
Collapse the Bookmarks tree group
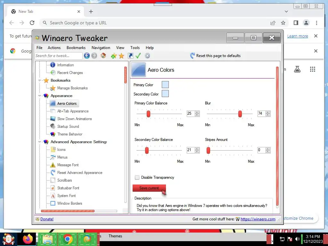coord(39,80)
